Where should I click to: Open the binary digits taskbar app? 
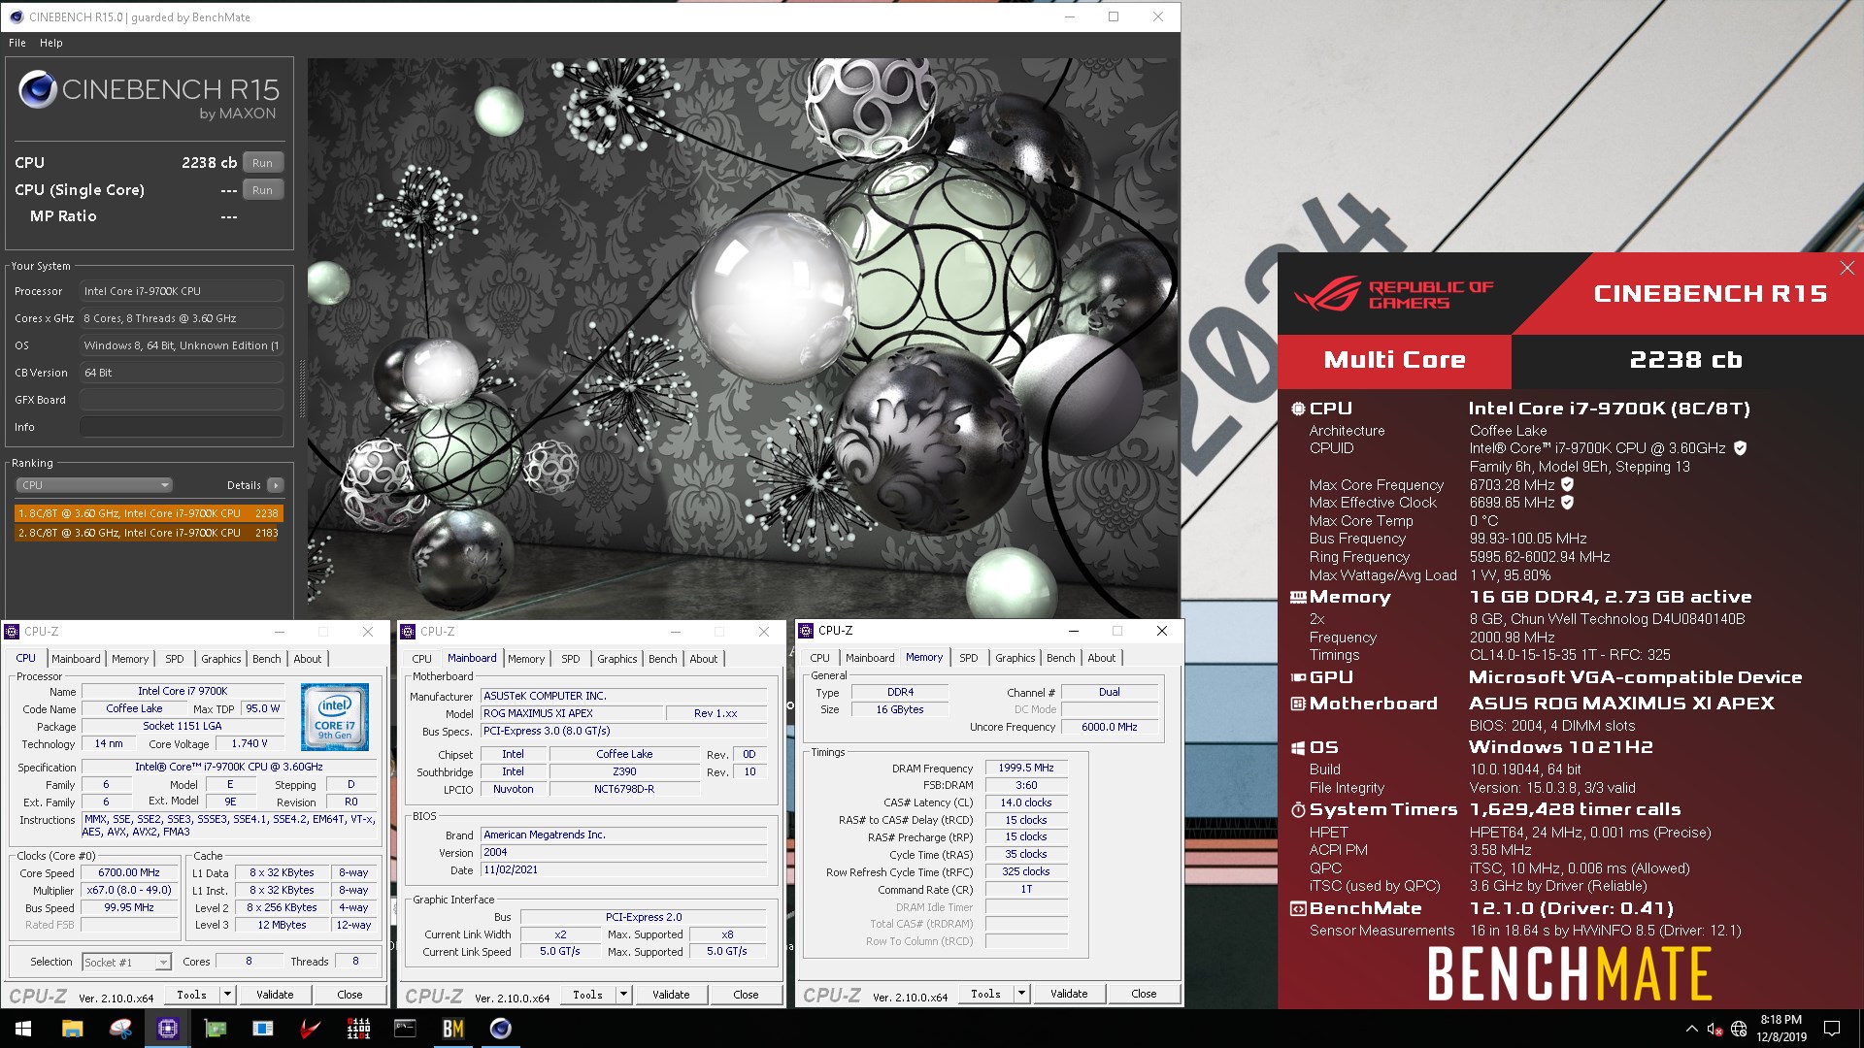tap(358, 1029)
